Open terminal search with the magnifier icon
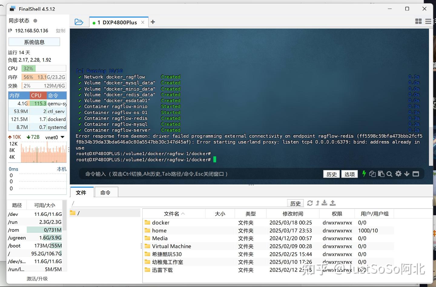The width and height of the screenshot is (436, 287). pyautogui.click(x=389, y=174)
